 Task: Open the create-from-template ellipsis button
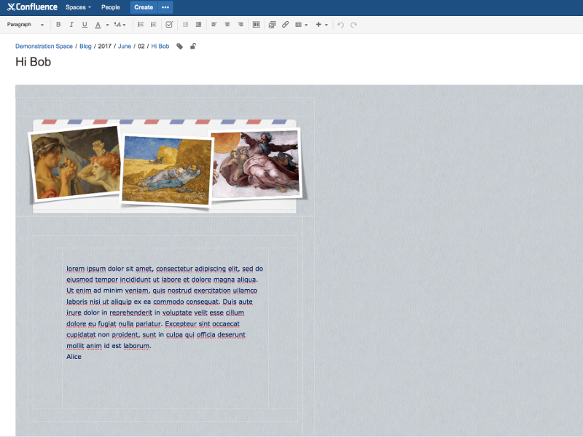tap(165, 7)
